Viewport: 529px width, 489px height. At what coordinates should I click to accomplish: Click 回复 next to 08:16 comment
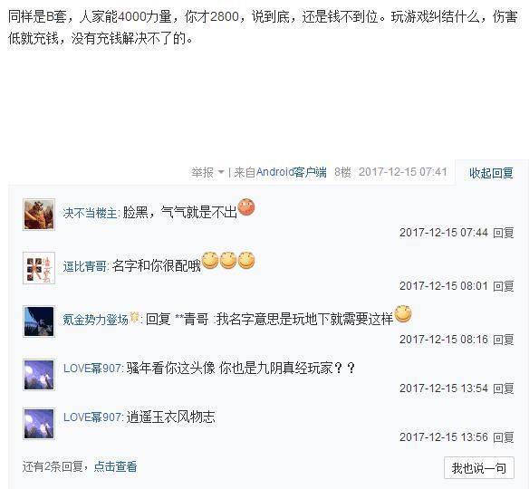(504, 340)
